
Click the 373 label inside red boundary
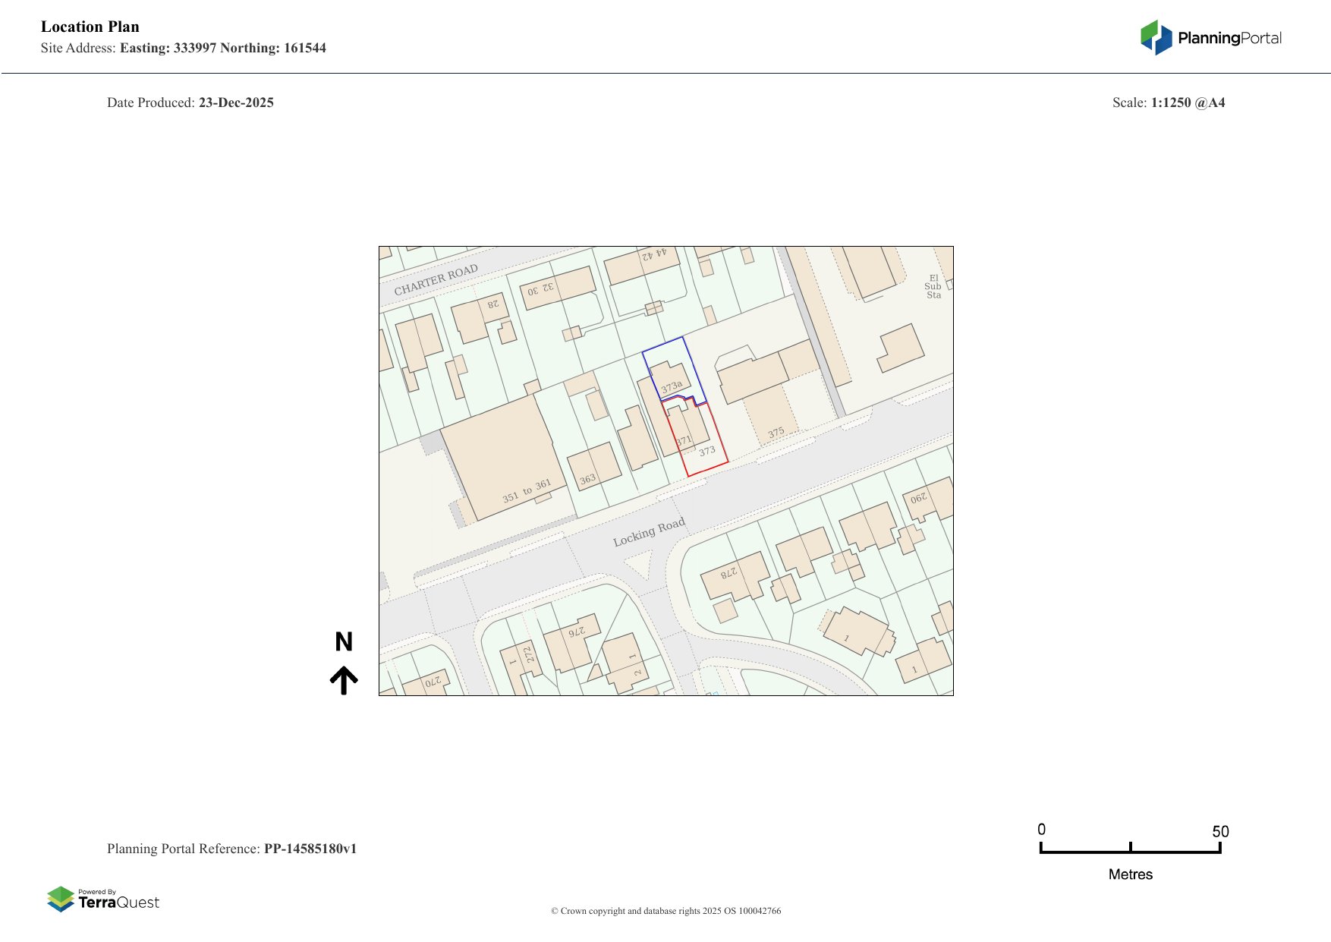[707, 451]
